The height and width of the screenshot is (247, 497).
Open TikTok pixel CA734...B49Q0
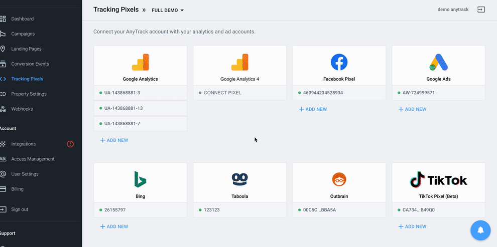pos(438,210)
